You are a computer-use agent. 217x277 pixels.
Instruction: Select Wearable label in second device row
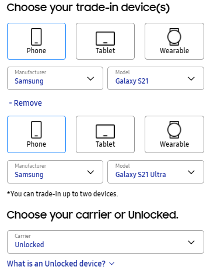[174, 144]
